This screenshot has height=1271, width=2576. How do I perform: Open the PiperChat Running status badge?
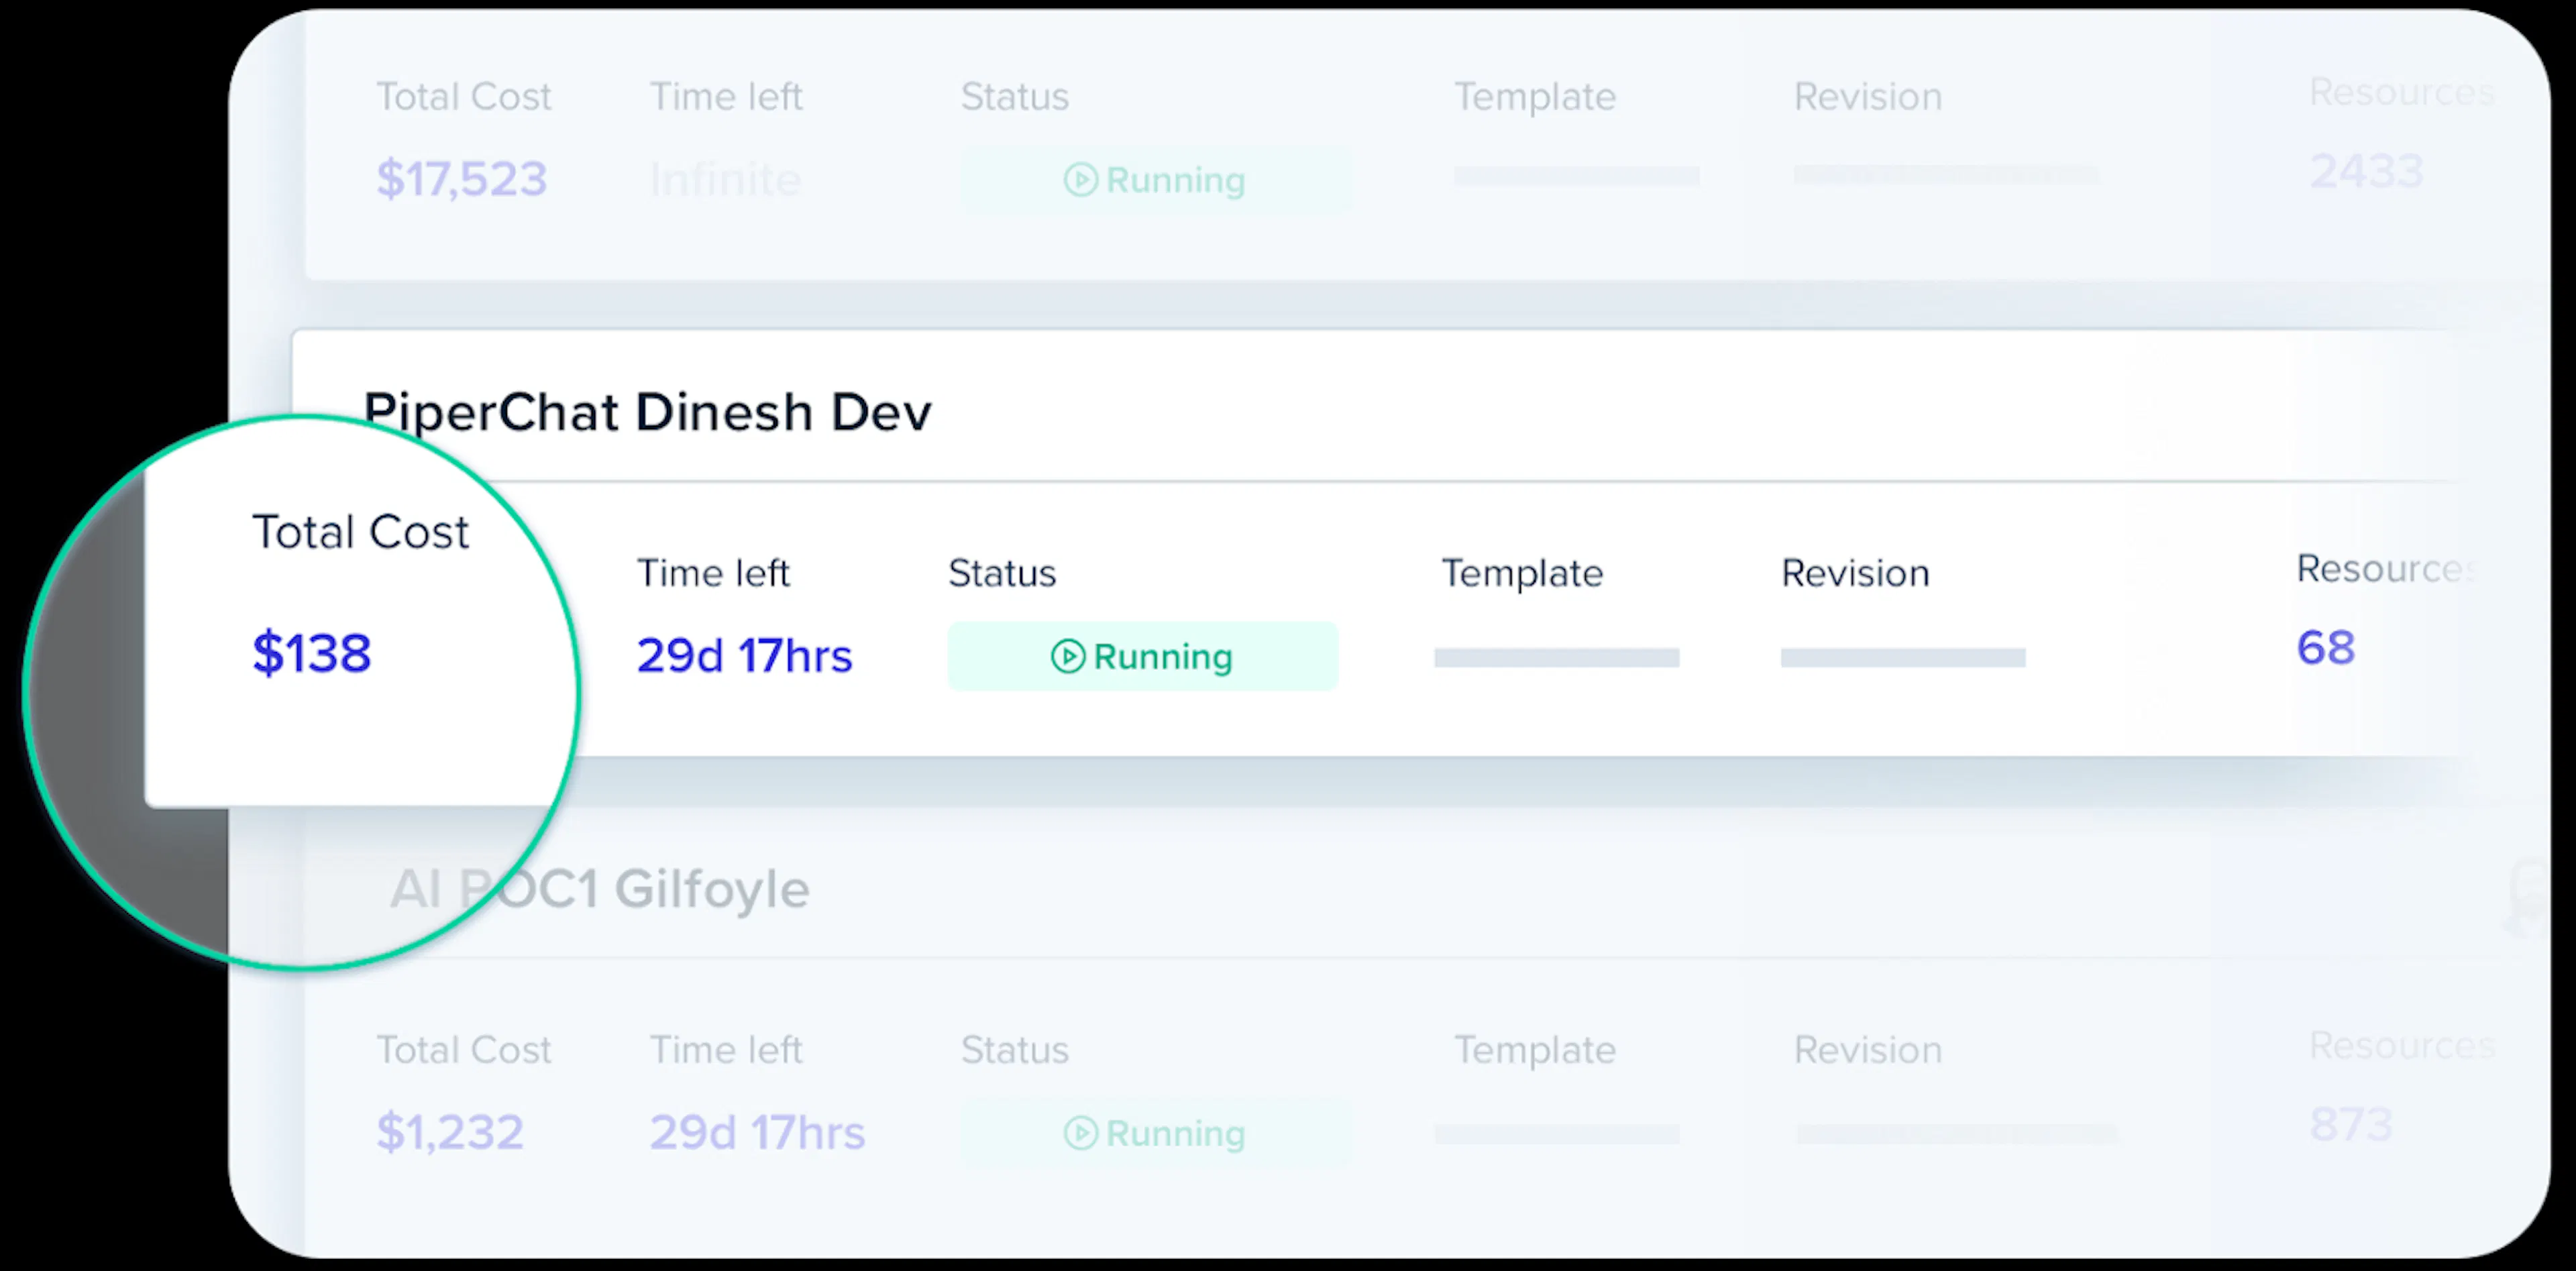(1142, 657)
